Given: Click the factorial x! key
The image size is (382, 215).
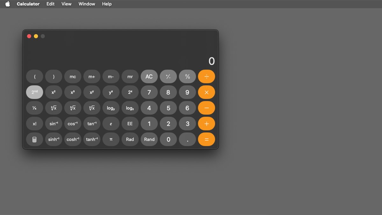Looking at the screenshot, I should (x=34, y=124).
